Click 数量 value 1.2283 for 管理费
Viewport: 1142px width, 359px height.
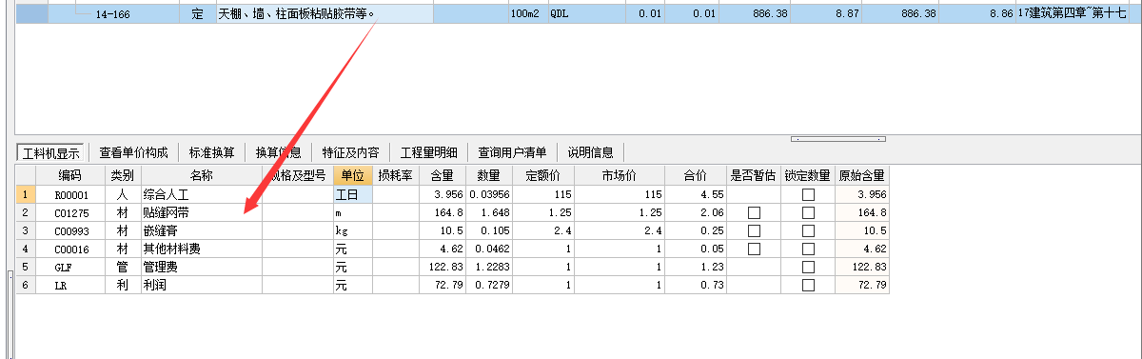click(x=488, y=267)
